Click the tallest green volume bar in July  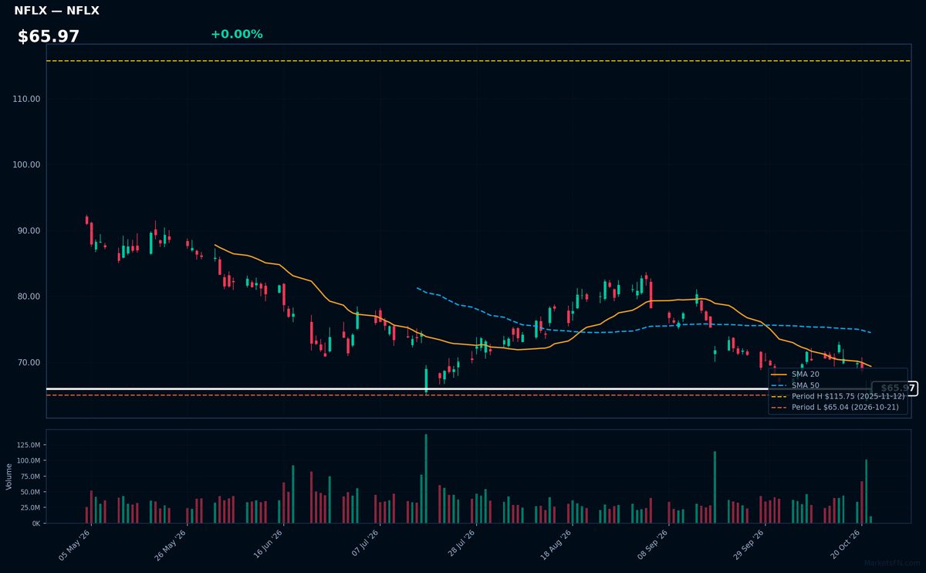(x=426, y=479)
